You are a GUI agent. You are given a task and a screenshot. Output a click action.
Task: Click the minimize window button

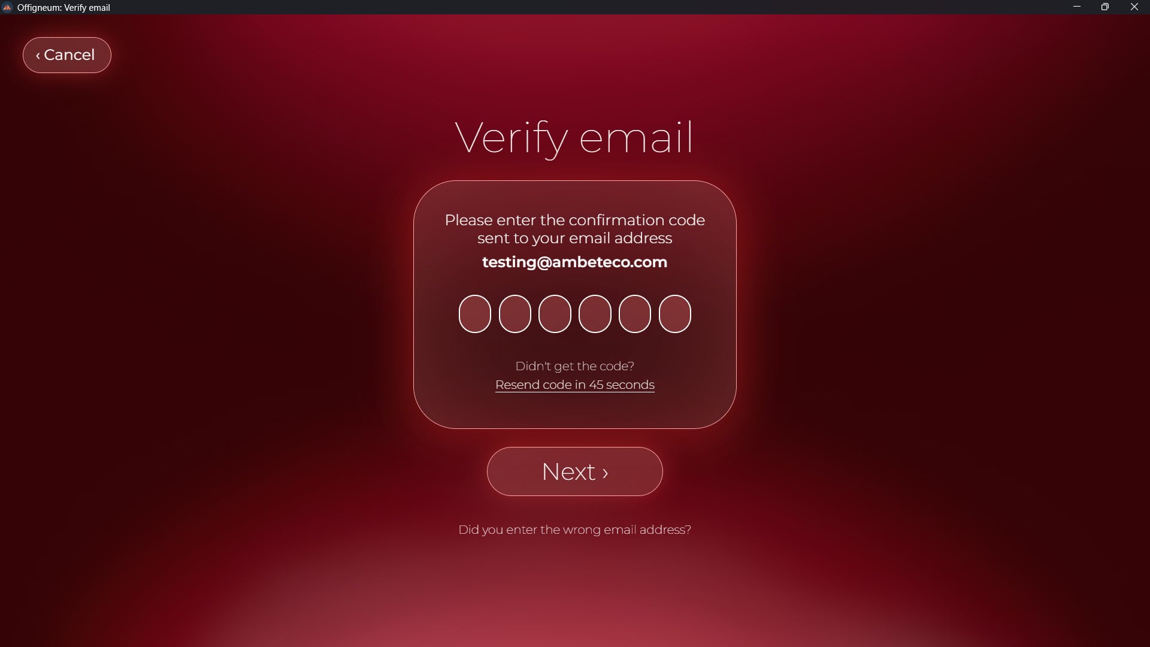point(1076,7)
